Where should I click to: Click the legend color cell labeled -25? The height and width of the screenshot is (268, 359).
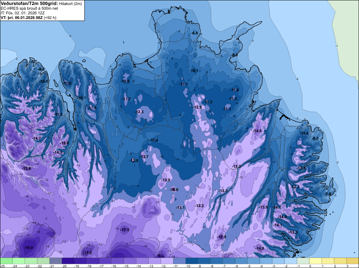(x=6, y=261)
